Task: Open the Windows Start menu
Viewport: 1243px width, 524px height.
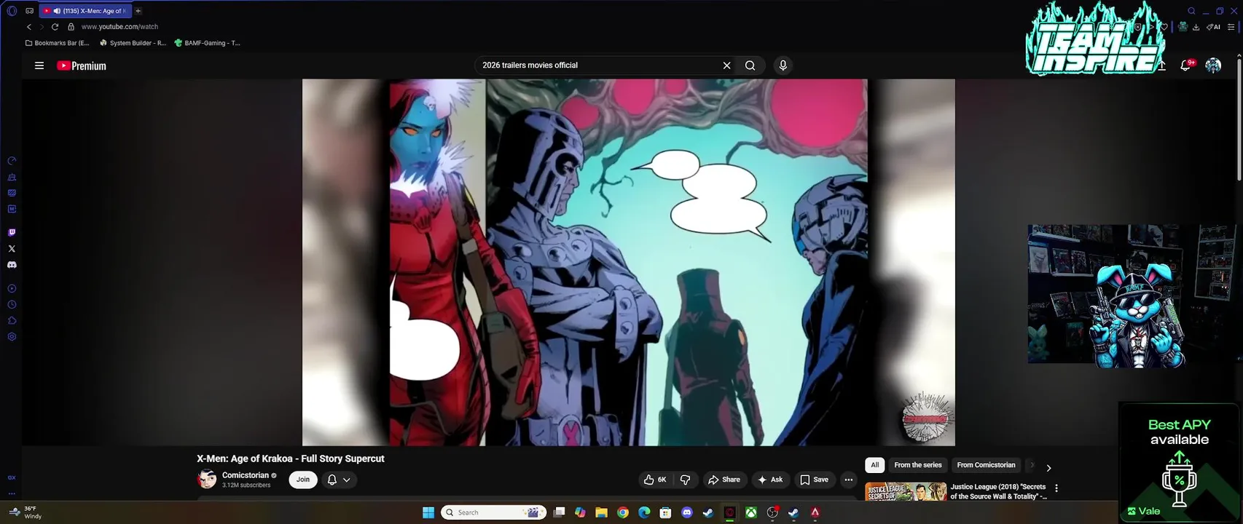Action: click(428, 512)
